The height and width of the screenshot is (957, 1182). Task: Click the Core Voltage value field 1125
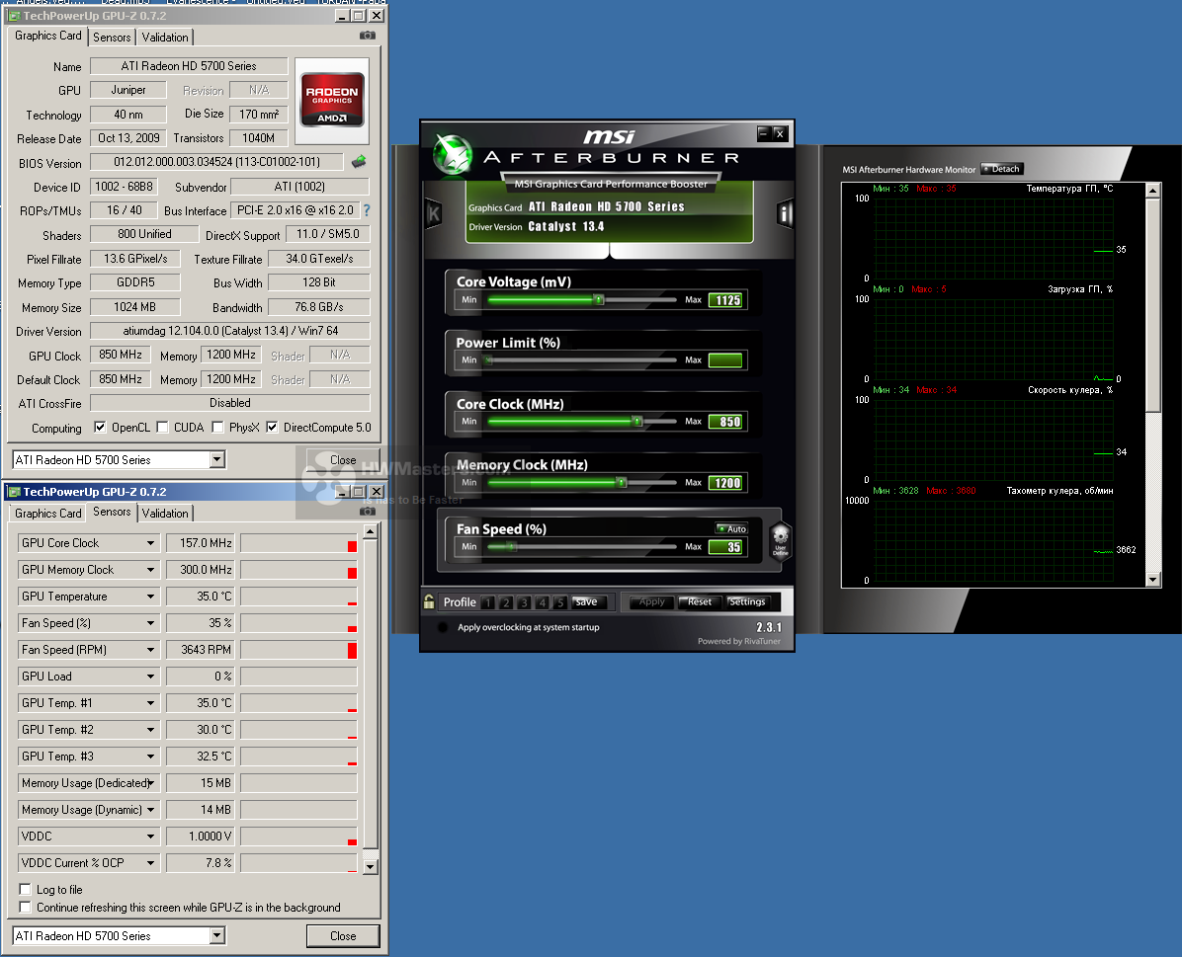(x=727, y=300)
